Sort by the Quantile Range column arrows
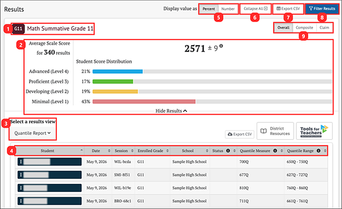Screen dimensions: 342x209 [325, 151]
